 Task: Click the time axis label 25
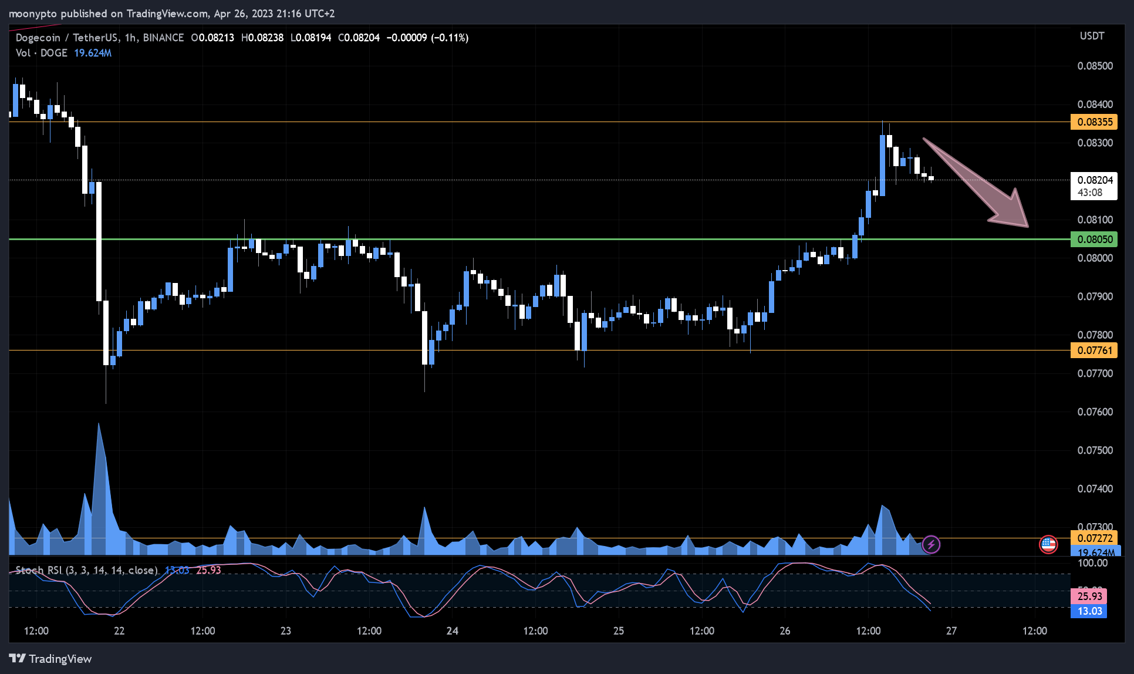(x=619, y=631)
